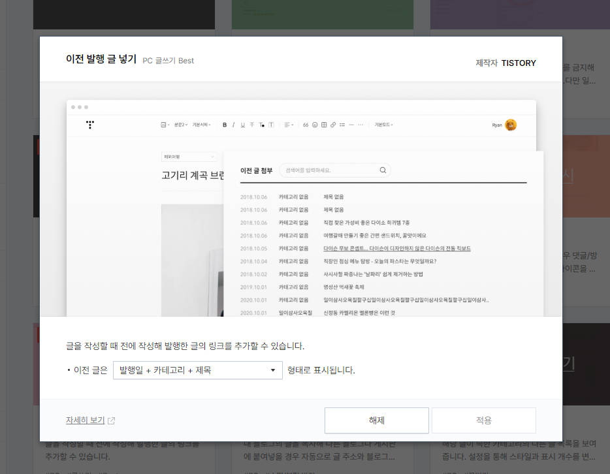Click the magnifier search icon in 이전 글 첨부

(383, 170)
